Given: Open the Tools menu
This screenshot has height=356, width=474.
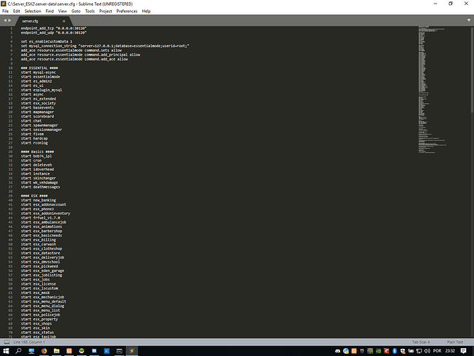Looking at the screenshot, I should tap(90, 11).
